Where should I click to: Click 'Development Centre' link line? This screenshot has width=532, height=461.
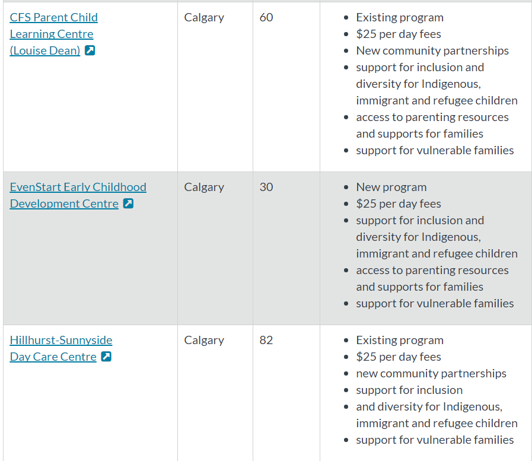(x=64, y=204)
